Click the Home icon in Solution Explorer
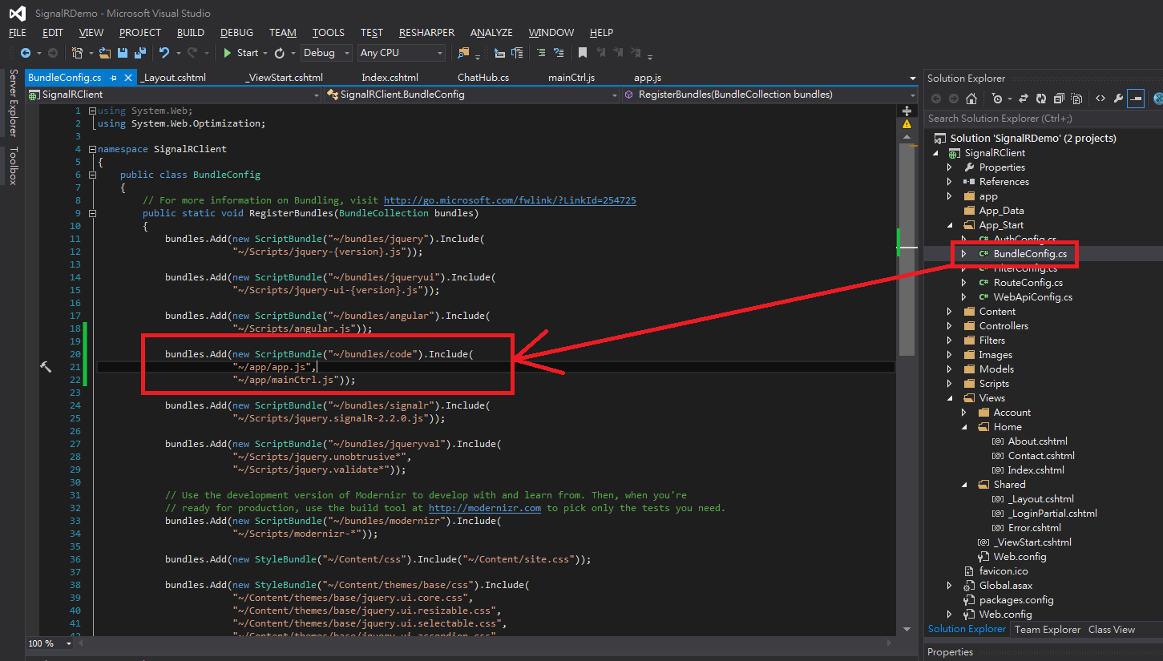 pyautogui.click(x=971, y=99)
